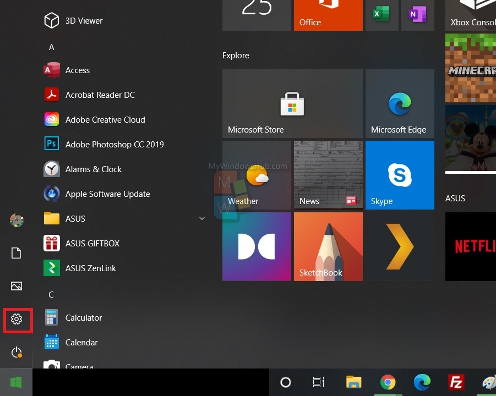Open the user account avatar
Viewport: 496px width, 396px height.
coord(17,220)
